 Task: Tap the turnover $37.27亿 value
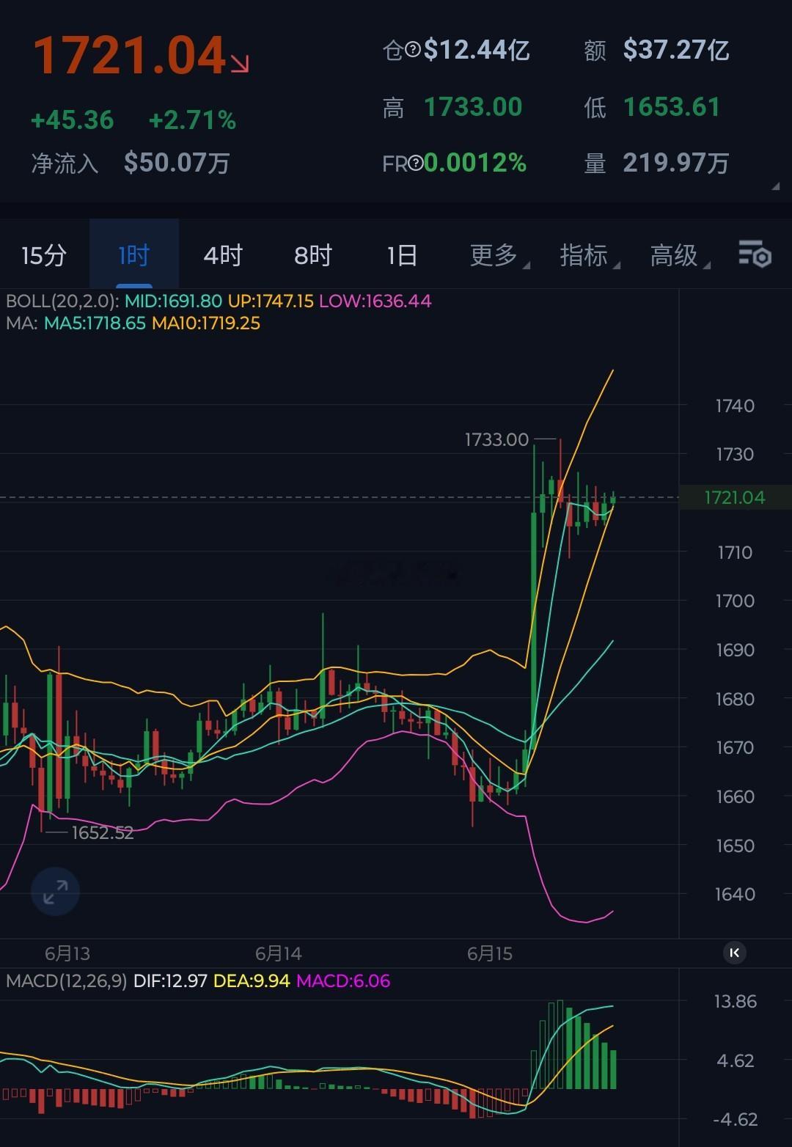pos(676,51)
